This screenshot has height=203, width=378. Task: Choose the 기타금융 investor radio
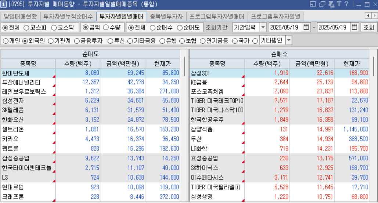coord(130,41)
